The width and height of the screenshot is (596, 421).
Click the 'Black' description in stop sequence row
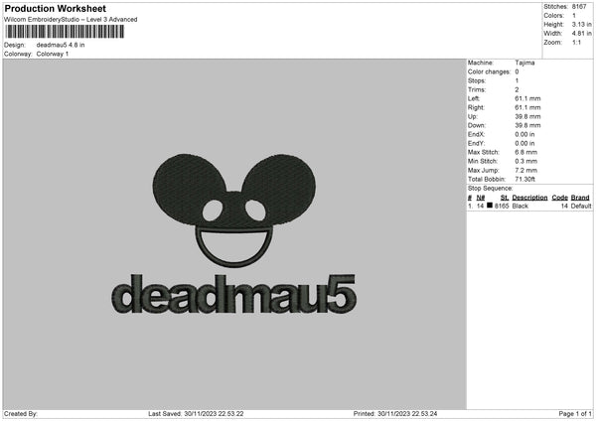(x=520, y=206)
